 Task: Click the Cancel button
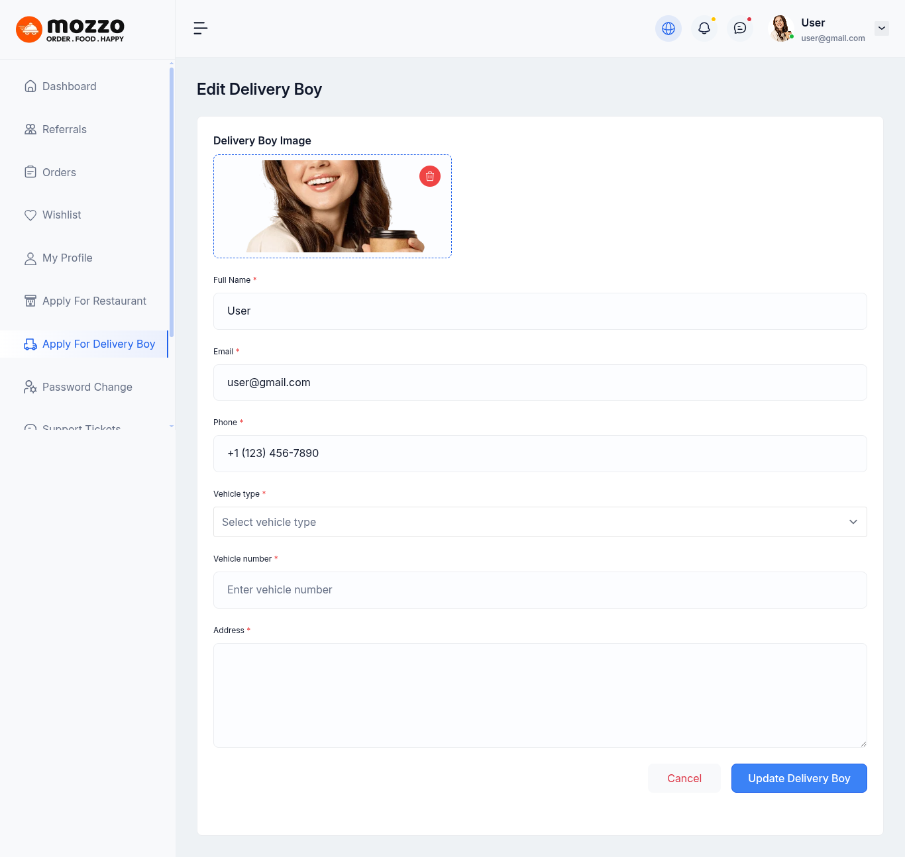coord(684,778)
